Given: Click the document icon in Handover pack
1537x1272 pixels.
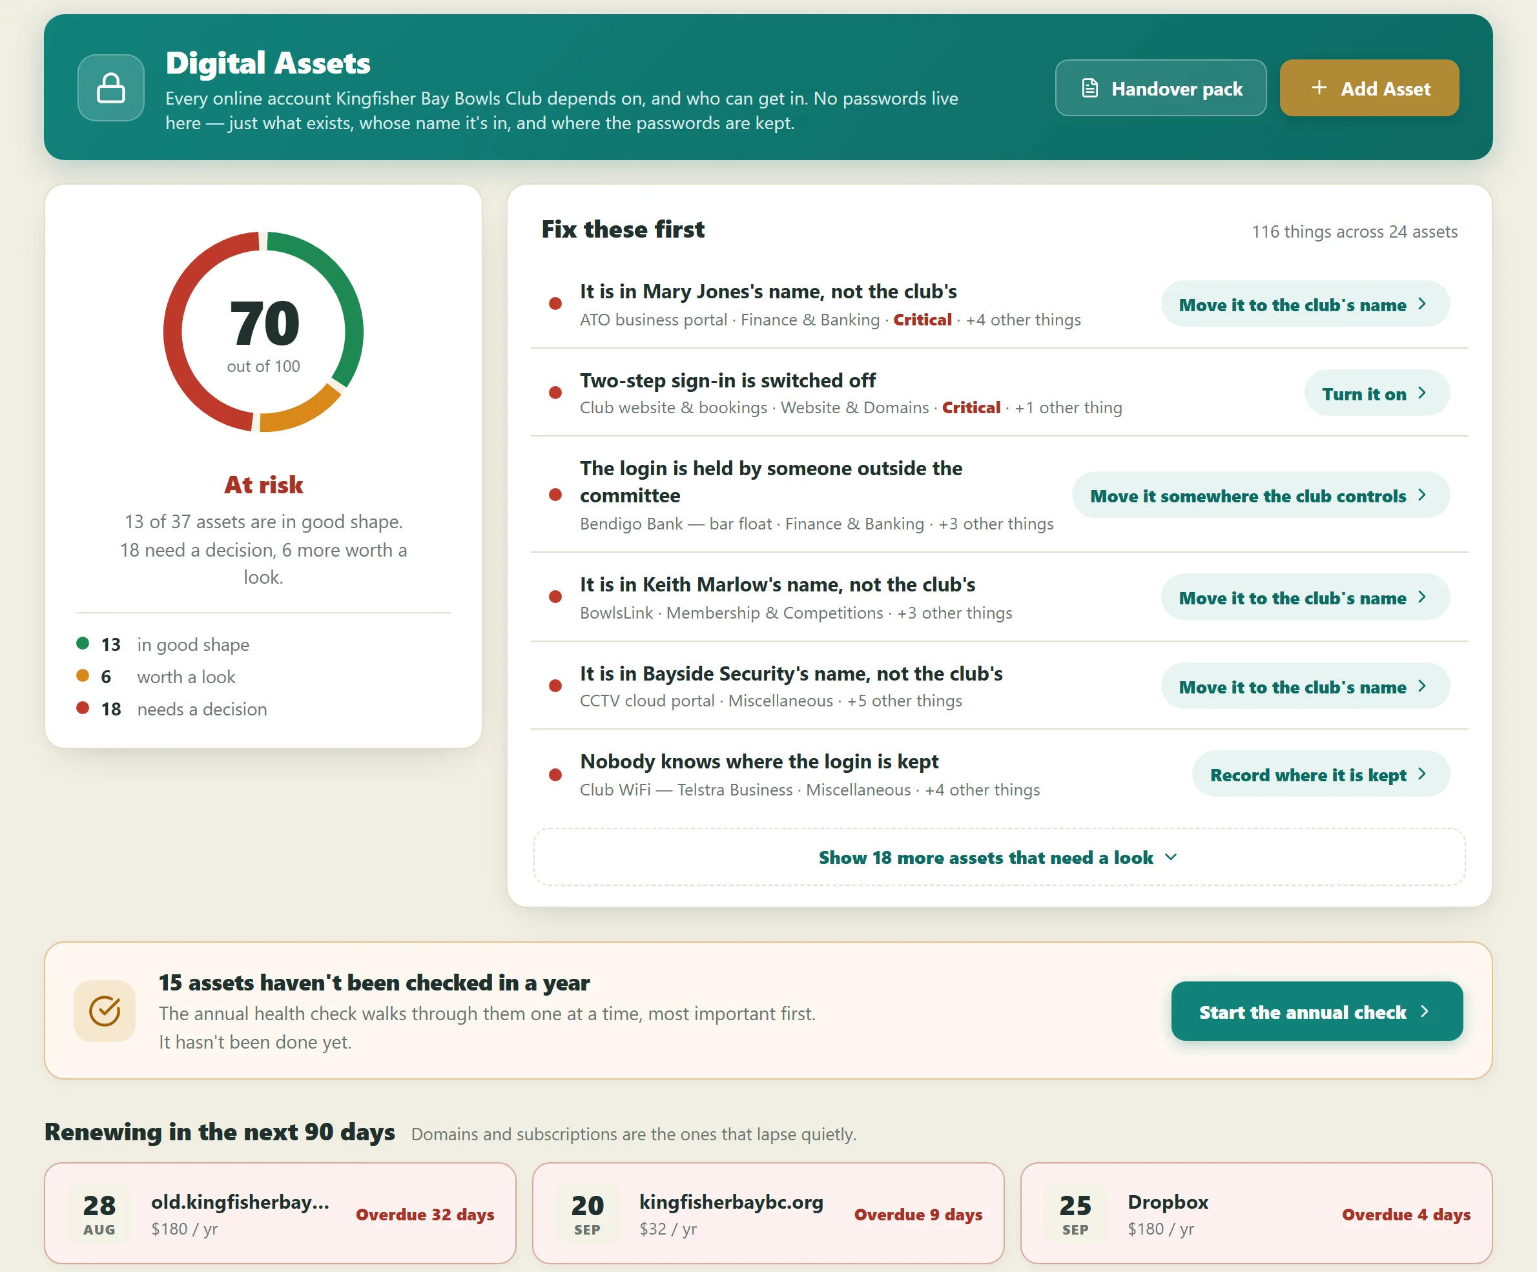Looking at the screenshot, I should (1090, 88).
